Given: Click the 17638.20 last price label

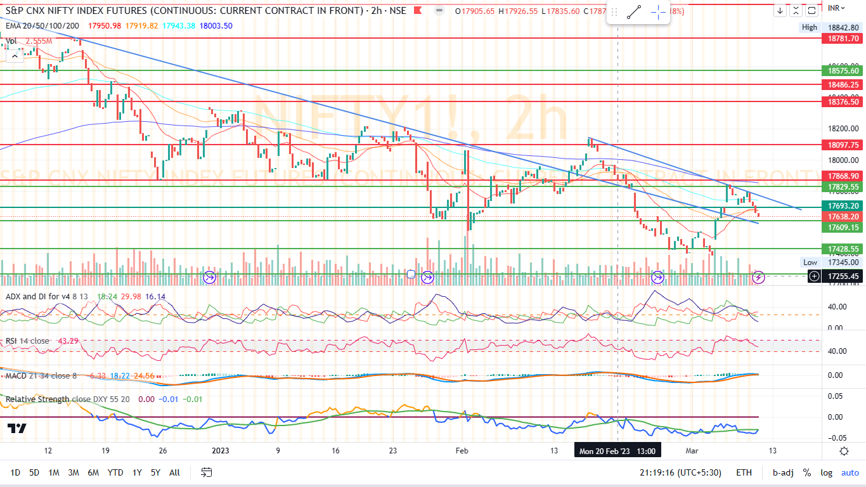Looking at the screenshot, I should click(x=841, y=216).
